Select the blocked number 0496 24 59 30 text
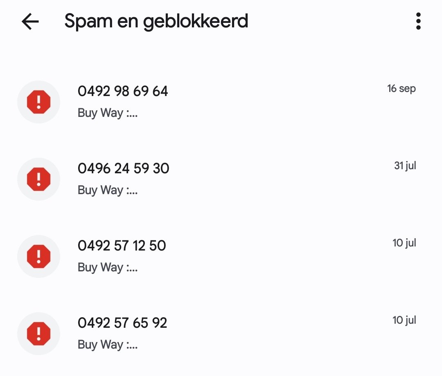The image size is (442, 376). 123,168
